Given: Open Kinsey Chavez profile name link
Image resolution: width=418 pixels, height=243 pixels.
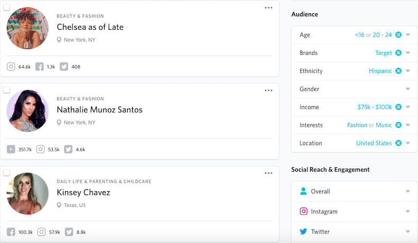Looking at the screenshot, I should tap(84, 193).
